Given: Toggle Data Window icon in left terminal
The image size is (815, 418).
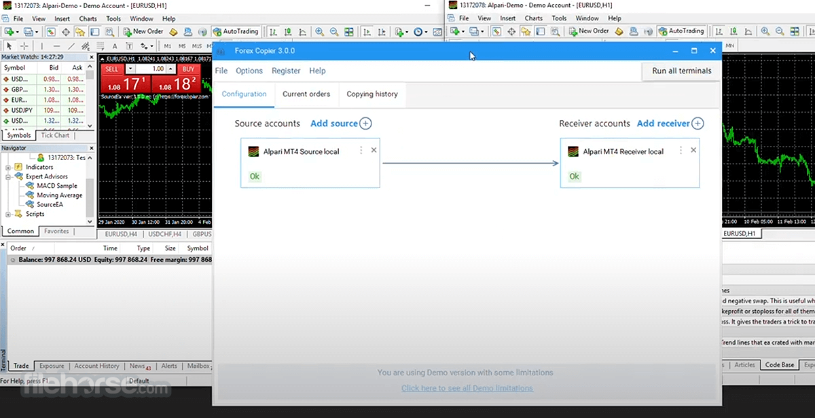Looking at the screenshot, I should point(65,31).
